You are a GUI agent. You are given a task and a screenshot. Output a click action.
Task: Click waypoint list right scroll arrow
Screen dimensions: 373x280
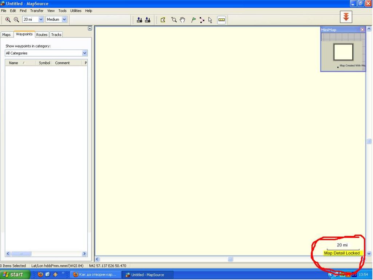coord(84,254)
